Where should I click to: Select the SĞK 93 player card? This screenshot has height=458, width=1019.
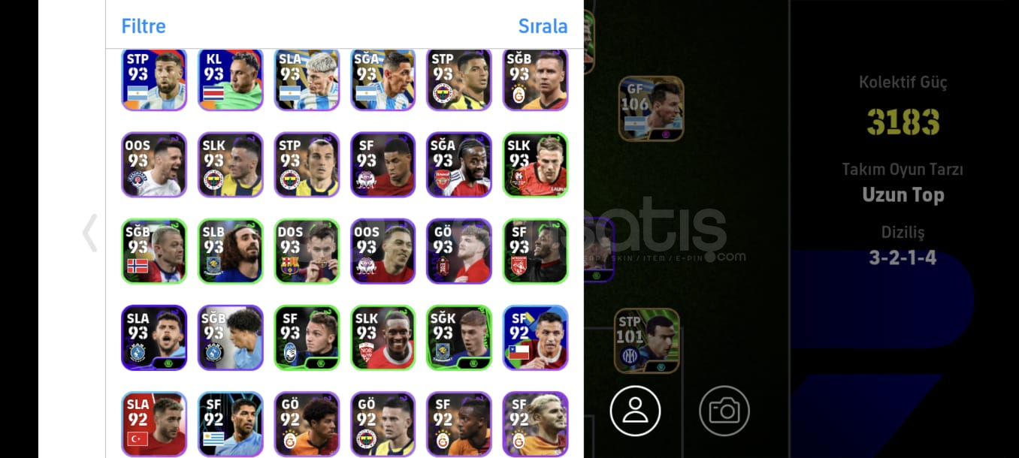[x=459, y=338]
